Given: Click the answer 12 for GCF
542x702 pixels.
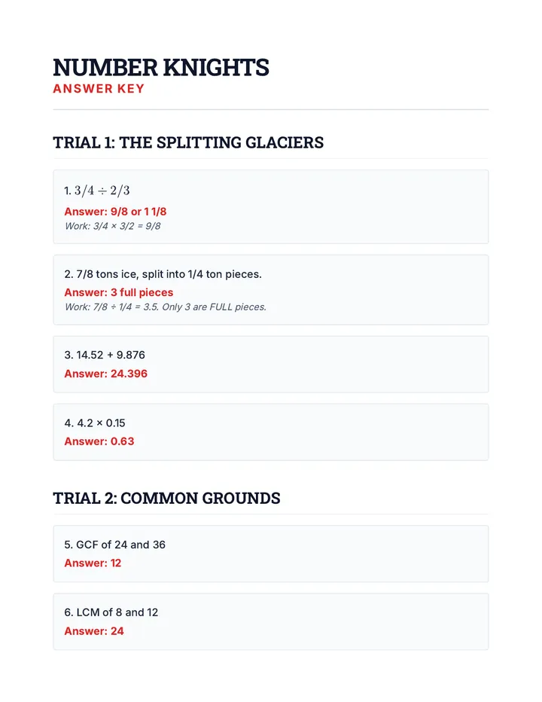Looking at the screenshot, I should click(x=93, y=563).
